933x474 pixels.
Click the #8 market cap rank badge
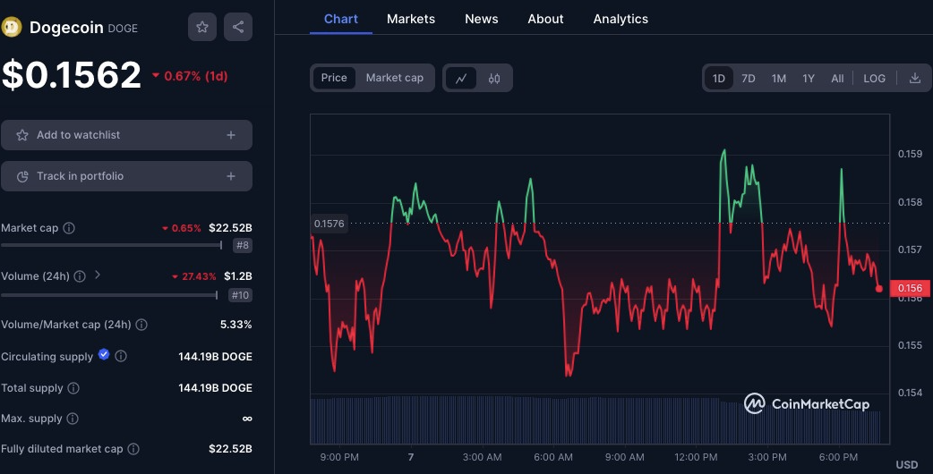[x=242, y=245]
